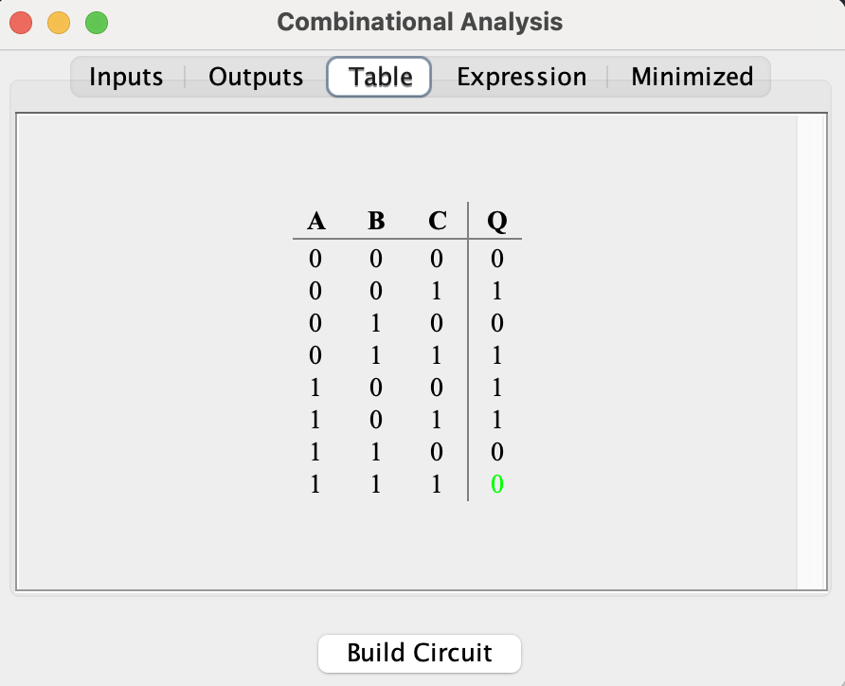Toggle Q value in row 0 0 1
Image resolution: width=845 pixels, height=686 pixels.
coord(496,291)
